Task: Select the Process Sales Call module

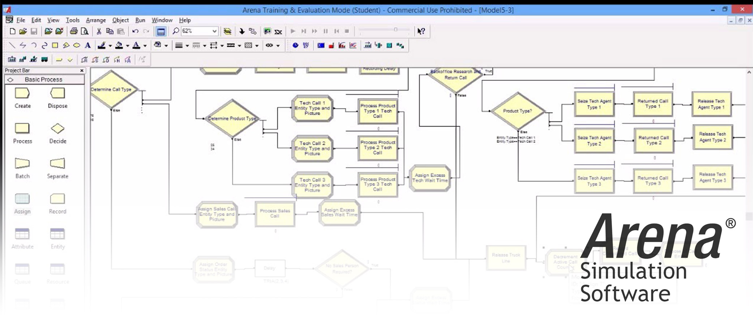Action: tap(275, 214)
